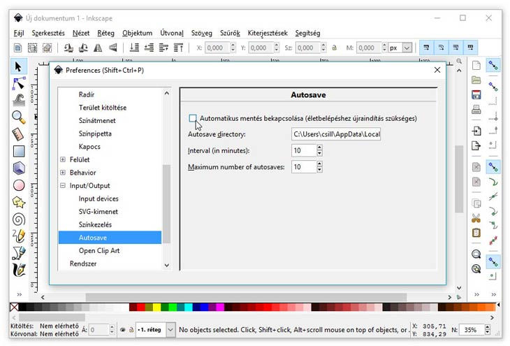Collapse the Input/Output tree node

[63, 186]
